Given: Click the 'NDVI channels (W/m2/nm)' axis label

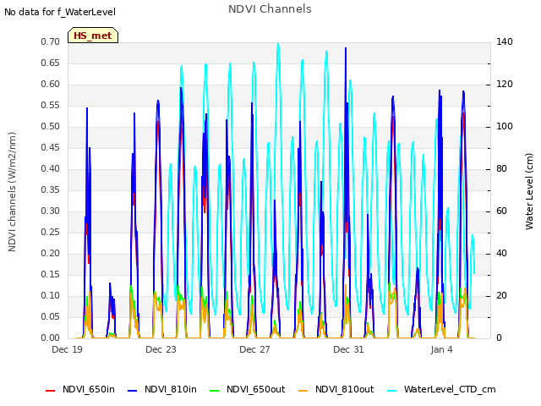Looking at the screenshot, I should point(12,192).
